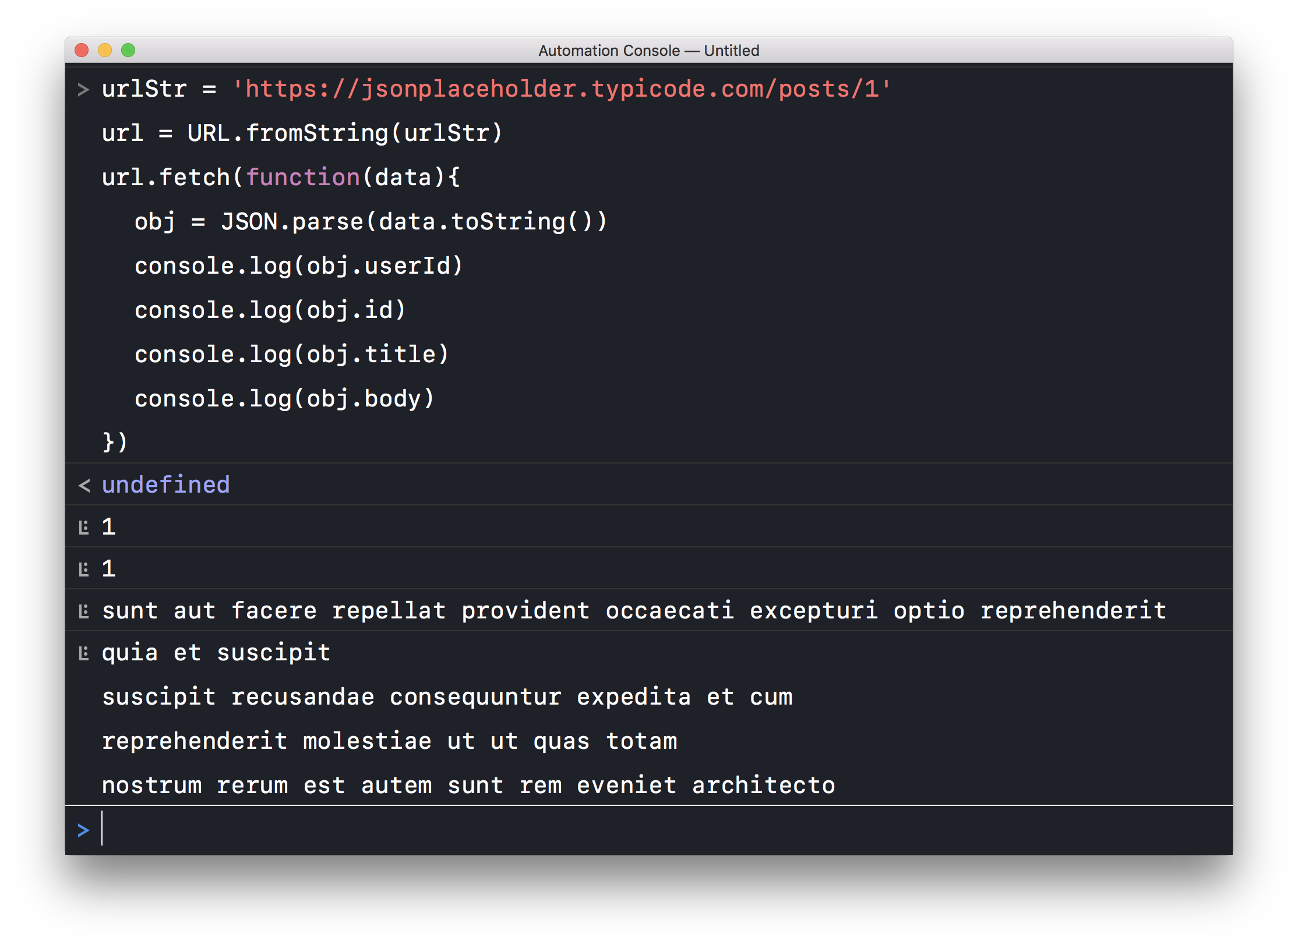Click the output 'sunt aut facere repellat provident'

coord(346,610)
